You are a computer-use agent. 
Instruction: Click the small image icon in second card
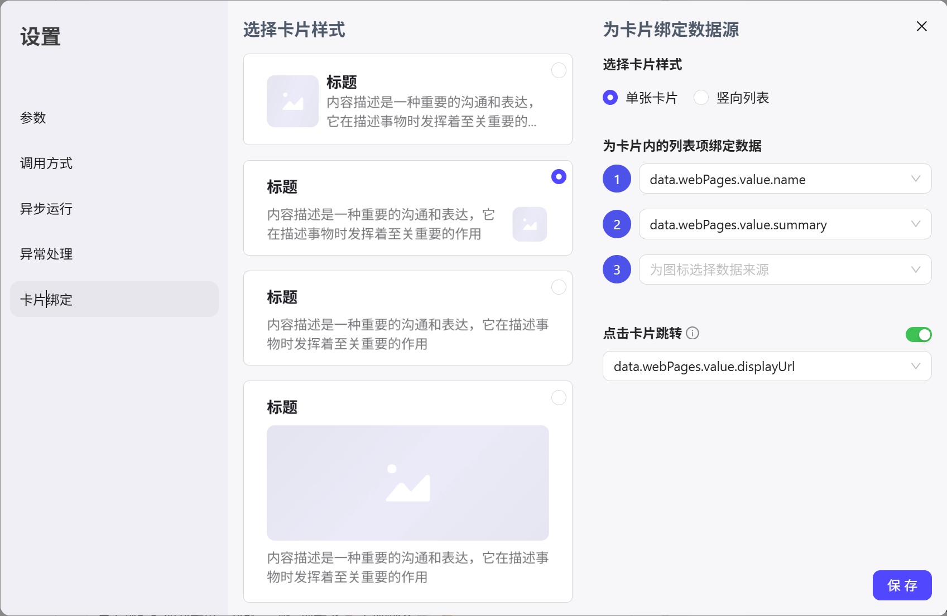[x=530, y=224]
